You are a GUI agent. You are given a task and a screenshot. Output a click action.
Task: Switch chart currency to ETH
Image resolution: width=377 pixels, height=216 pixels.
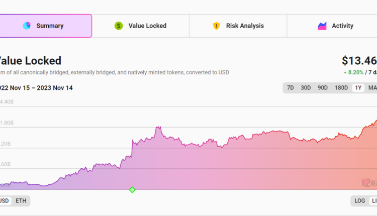(21, 201)
